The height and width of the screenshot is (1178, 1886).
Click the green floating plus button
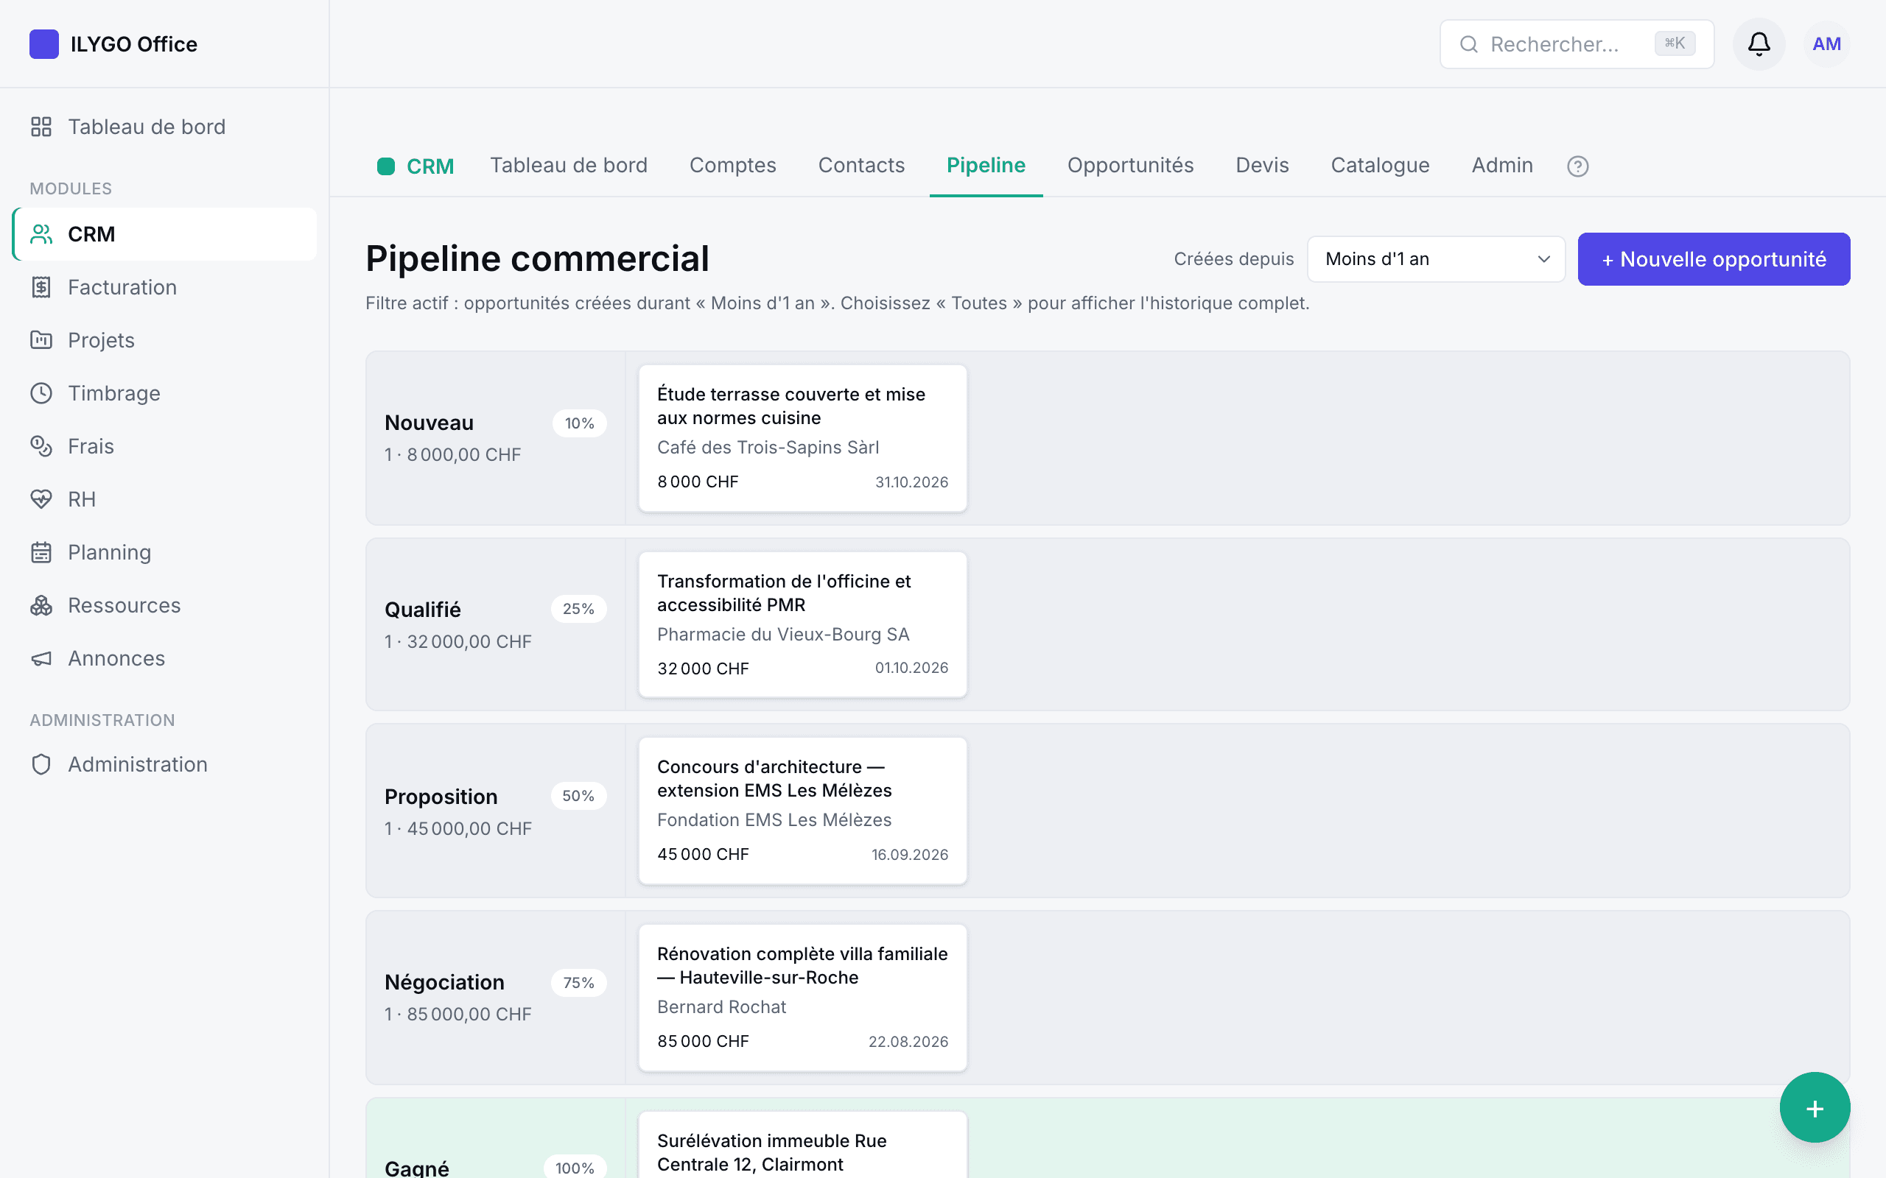(1815, 1107)
